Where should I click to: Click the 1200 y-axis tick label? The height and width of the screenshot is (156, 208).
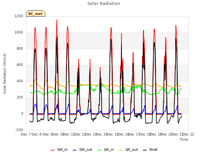[19, 16]
